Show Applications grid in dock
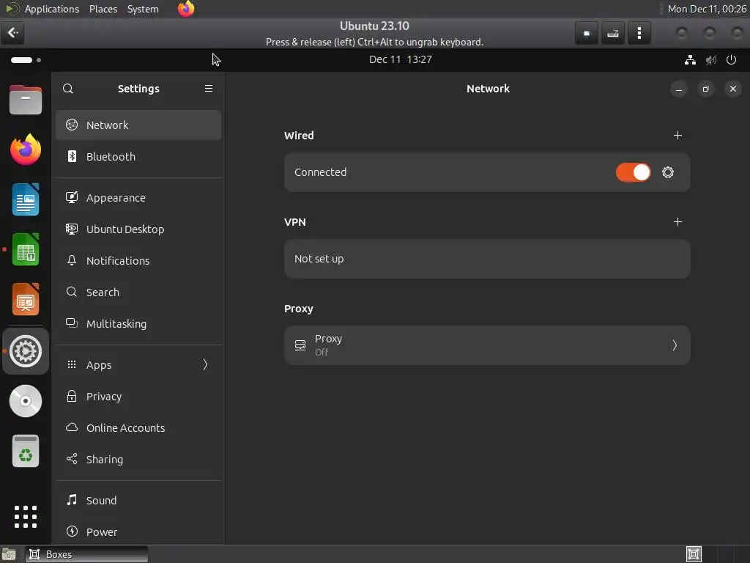This screenshot has height=563, width=750. 26,517
